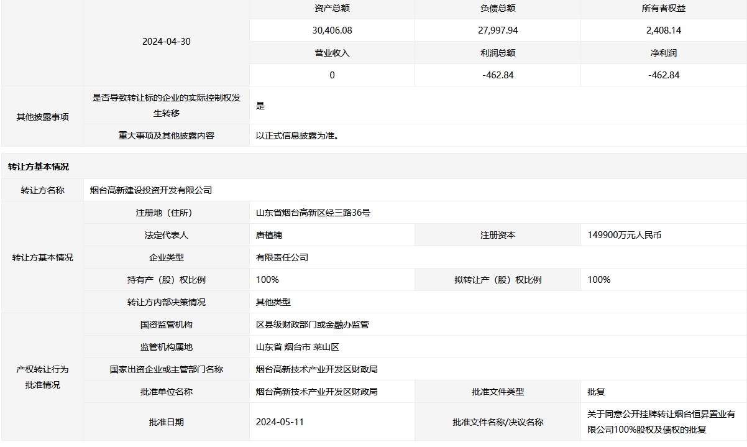Click the 产权转让行为 批准情况 row label
The width and height of the screenshot is (747, 447).
[42, 377]
